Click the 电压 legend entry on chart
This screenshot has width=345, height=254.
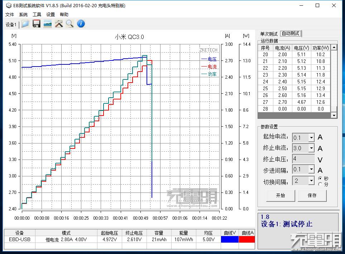[x=209, y=59]
